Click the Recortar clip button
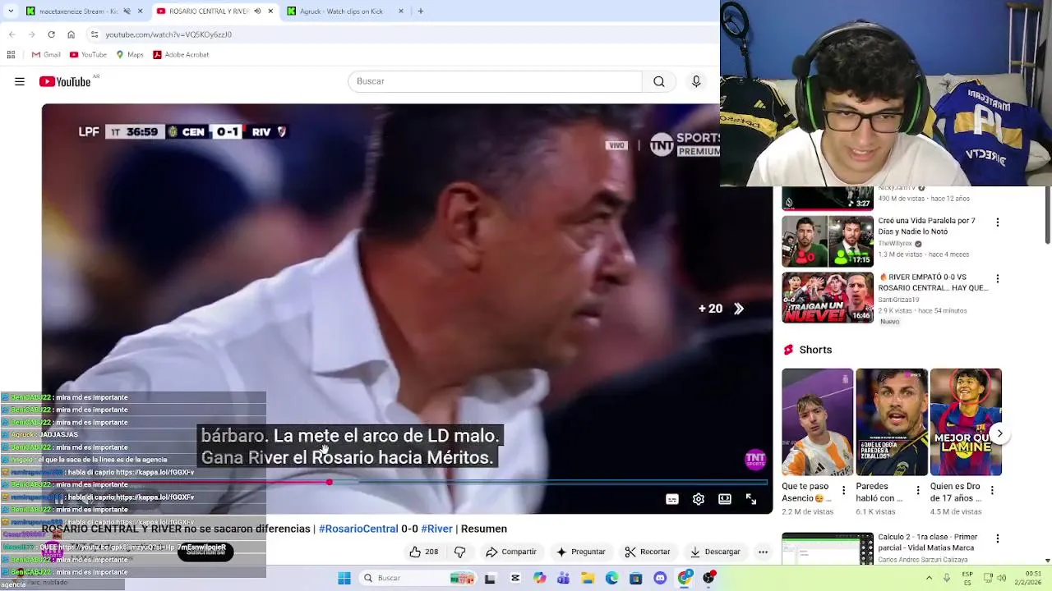Screen dimensions: 1052x591 [x=648, y=552]
